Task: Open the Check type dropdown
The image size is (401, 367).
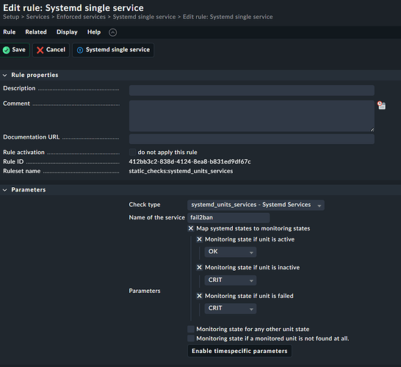Action: [256, 205]
